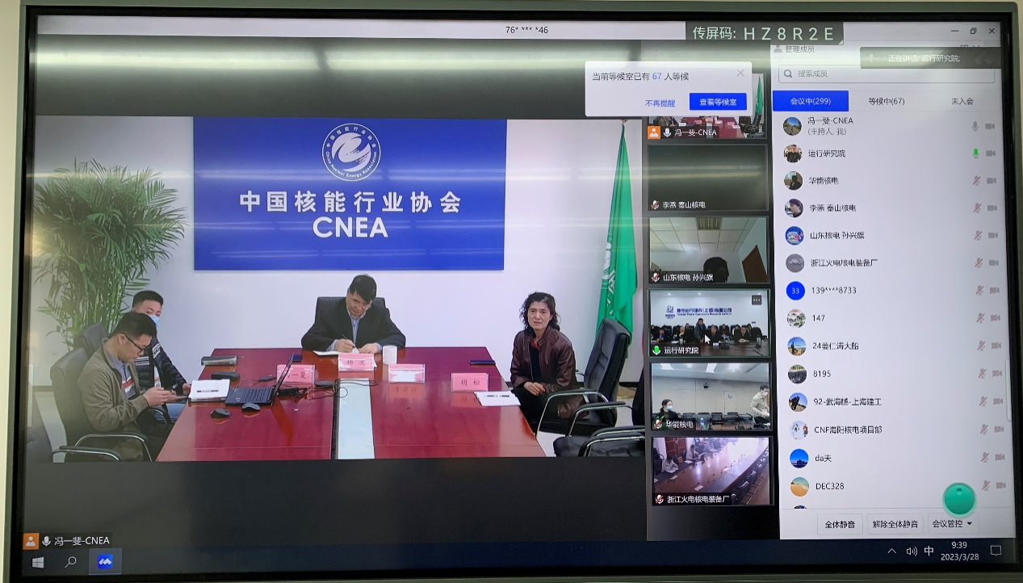1023x583 pixels.
Task: Click camera icon next to DEC328
Action: (x=1000, y=485)
